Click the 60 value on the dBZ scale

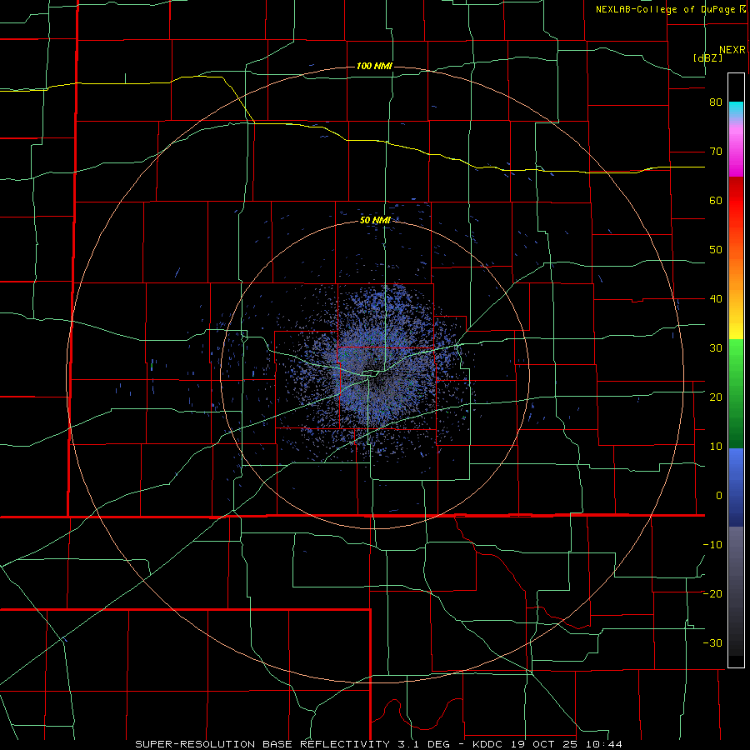click(x=716, y=200)
